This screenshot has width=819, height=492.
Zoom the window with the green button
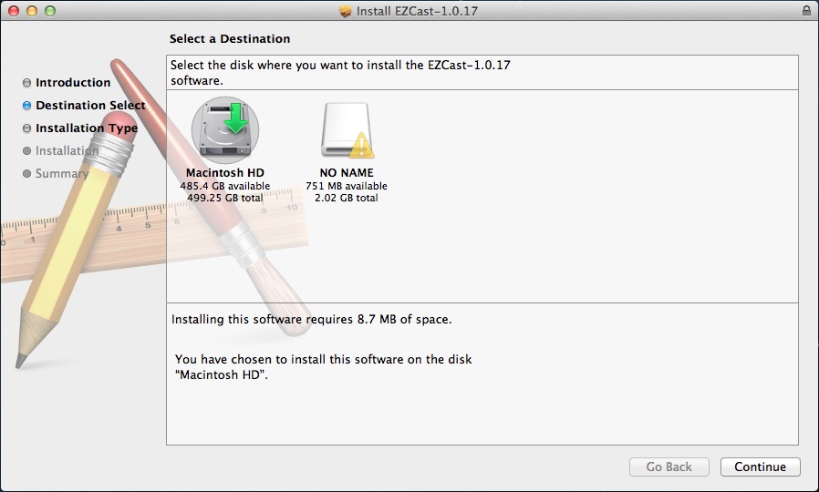[50, 10]
